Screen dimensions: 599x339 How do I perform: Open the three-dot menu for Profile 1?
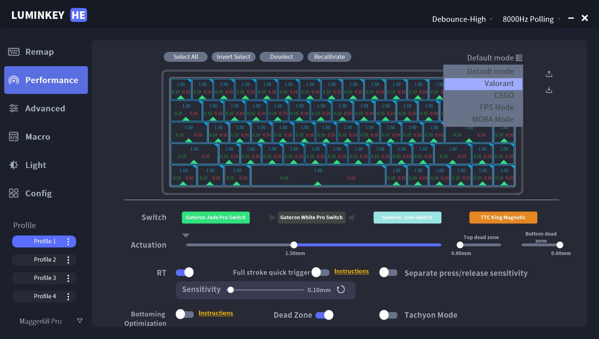point(68,241)
